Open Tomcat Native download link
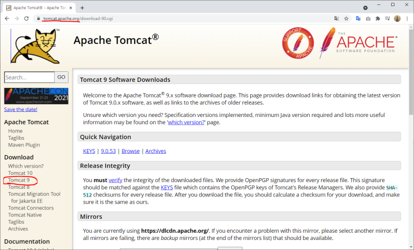The width and height of the screenshot is (414, 250). (25, 215)
